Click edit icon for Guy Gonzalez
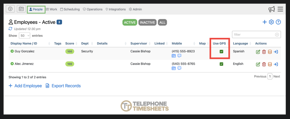The height and width of the screenshot is (119, 290). pyautogui.click(x=258, y=52)
